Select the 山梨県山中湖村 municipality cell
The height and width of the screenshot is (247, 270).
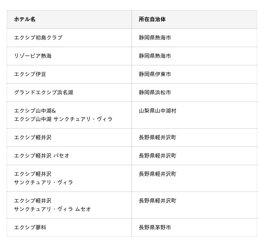pyautogui.click(x=158, y=111)
